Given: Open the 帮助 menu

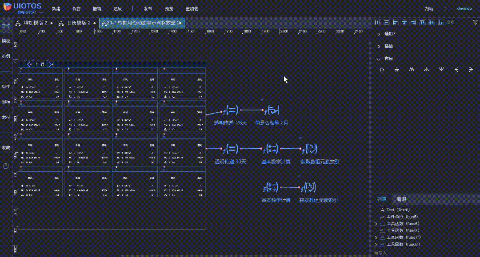Looking at the screenshot, I should click(x=429, y=9).
